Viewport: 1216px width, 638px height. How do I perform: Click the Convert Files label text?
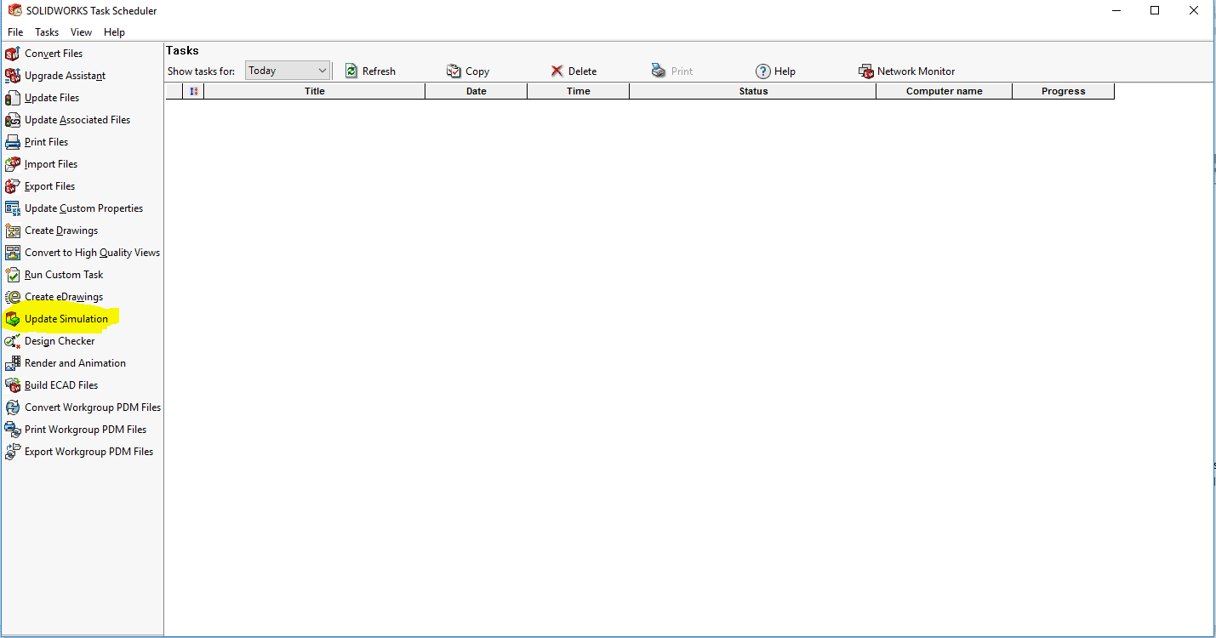[54, 54]
